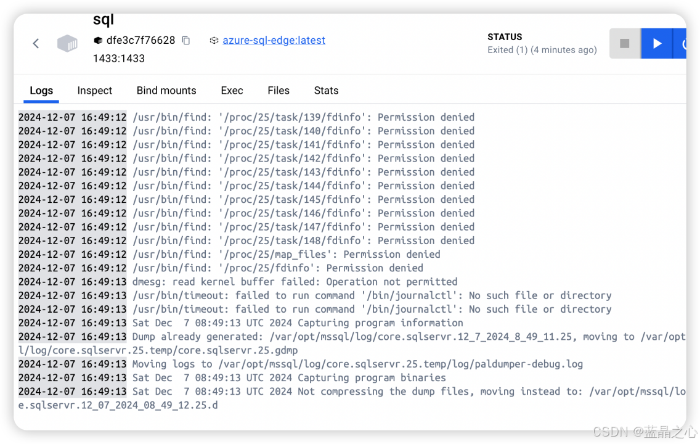This screenshot has height=444, width=700.
Task: Open the Files tab
Action: pyautogui.click(x=279, y=91)
